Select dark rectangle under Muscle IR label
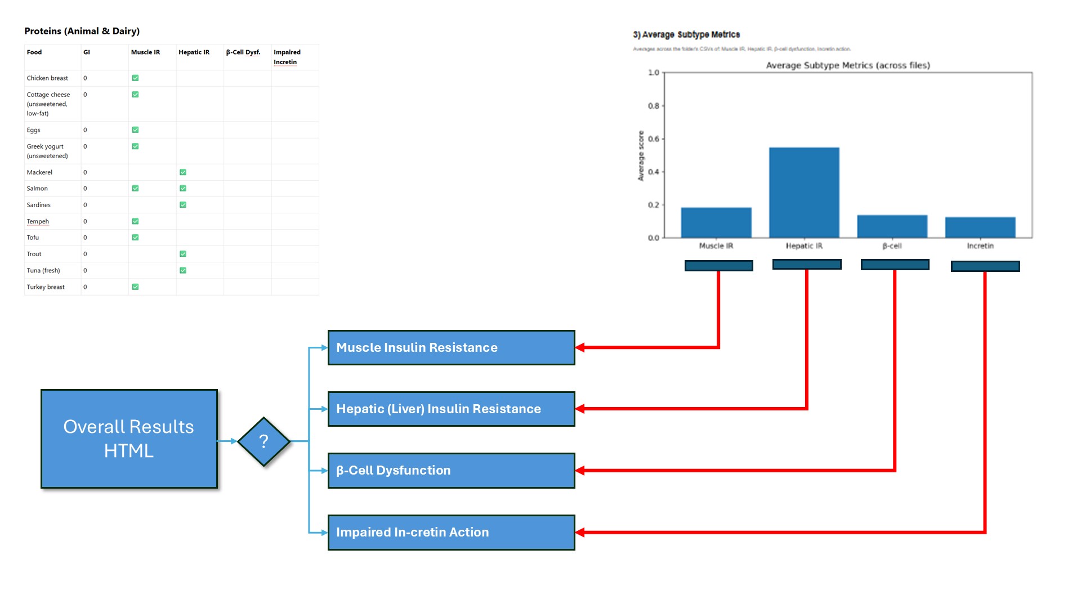 coord(718,266)
